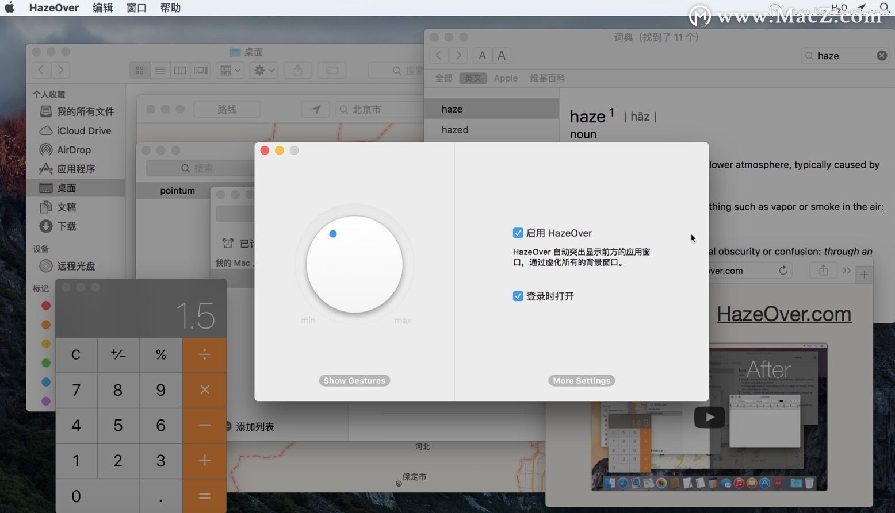The image size is (895, 513).
Task: Open 远程光盘 in Finder sidebar
Action: (x=76, y=266)
